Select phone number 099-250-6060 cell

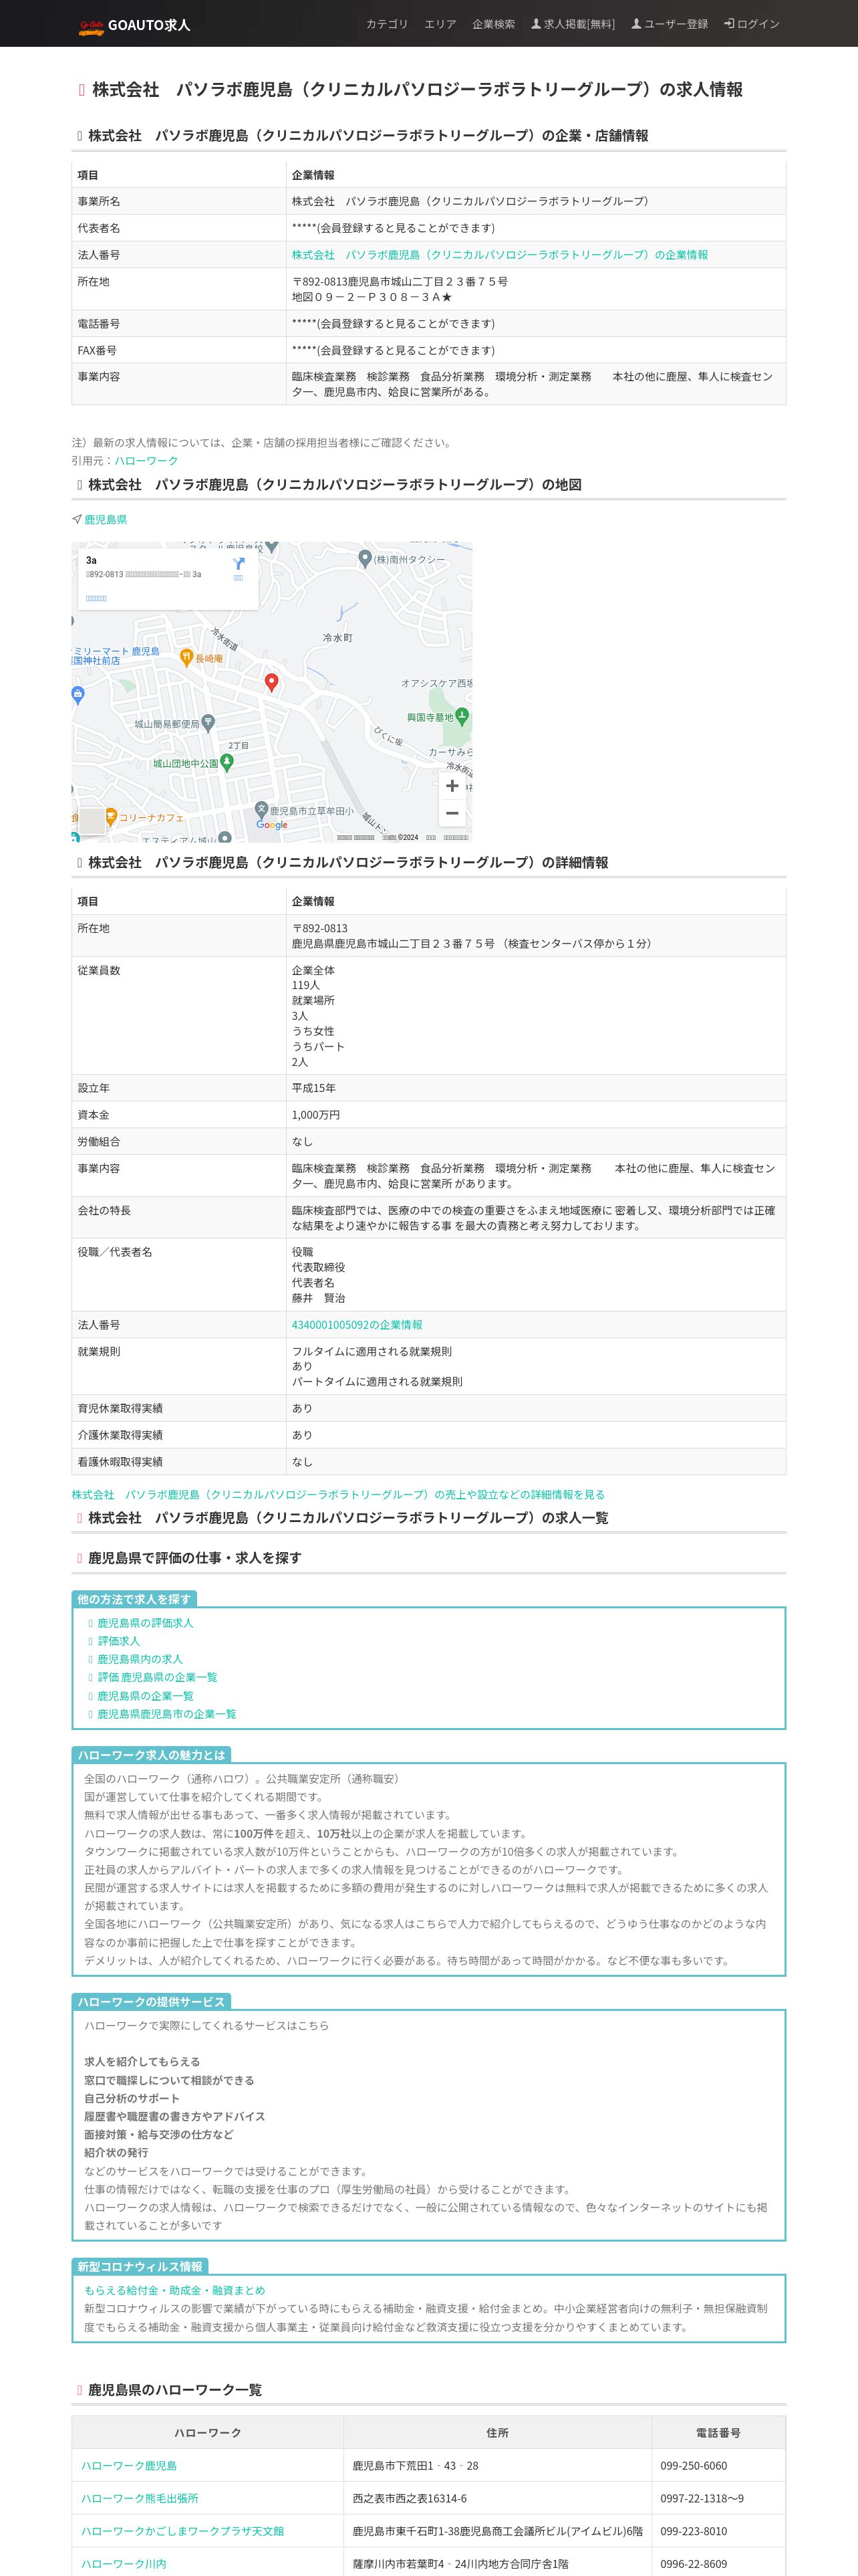[x=718, y=2465]
